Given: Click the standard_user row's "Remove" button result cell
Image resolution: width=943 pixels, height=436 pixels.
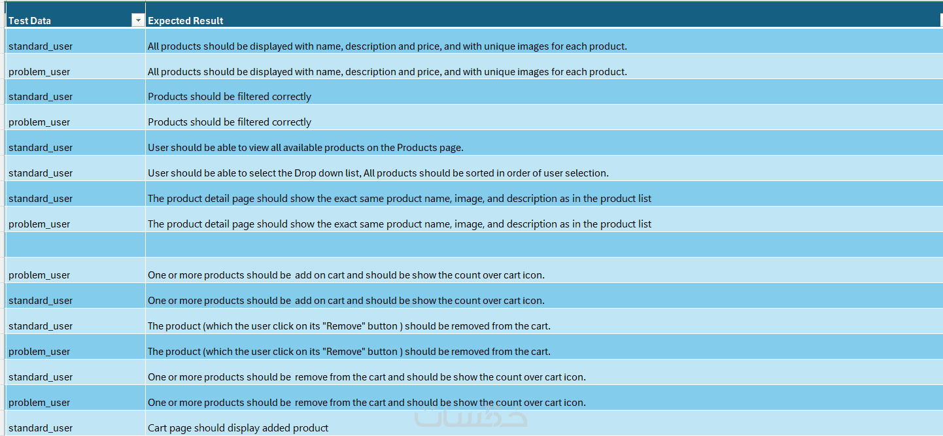Looking at the screenshot, I should click(349, 326).
